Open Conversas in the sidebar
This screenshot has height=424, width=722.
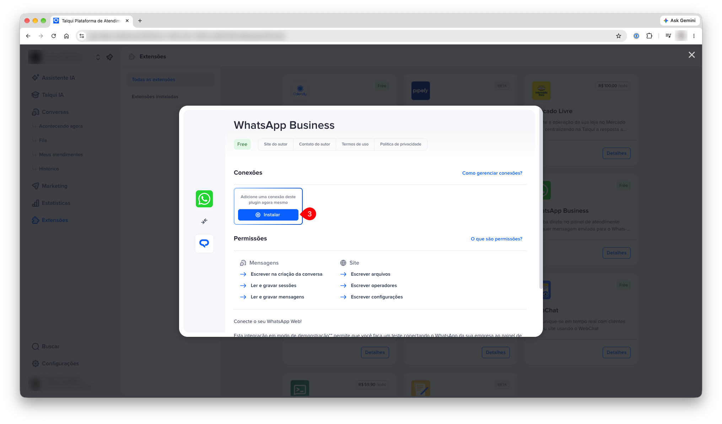pyautogui.click(x=55, y=112)
